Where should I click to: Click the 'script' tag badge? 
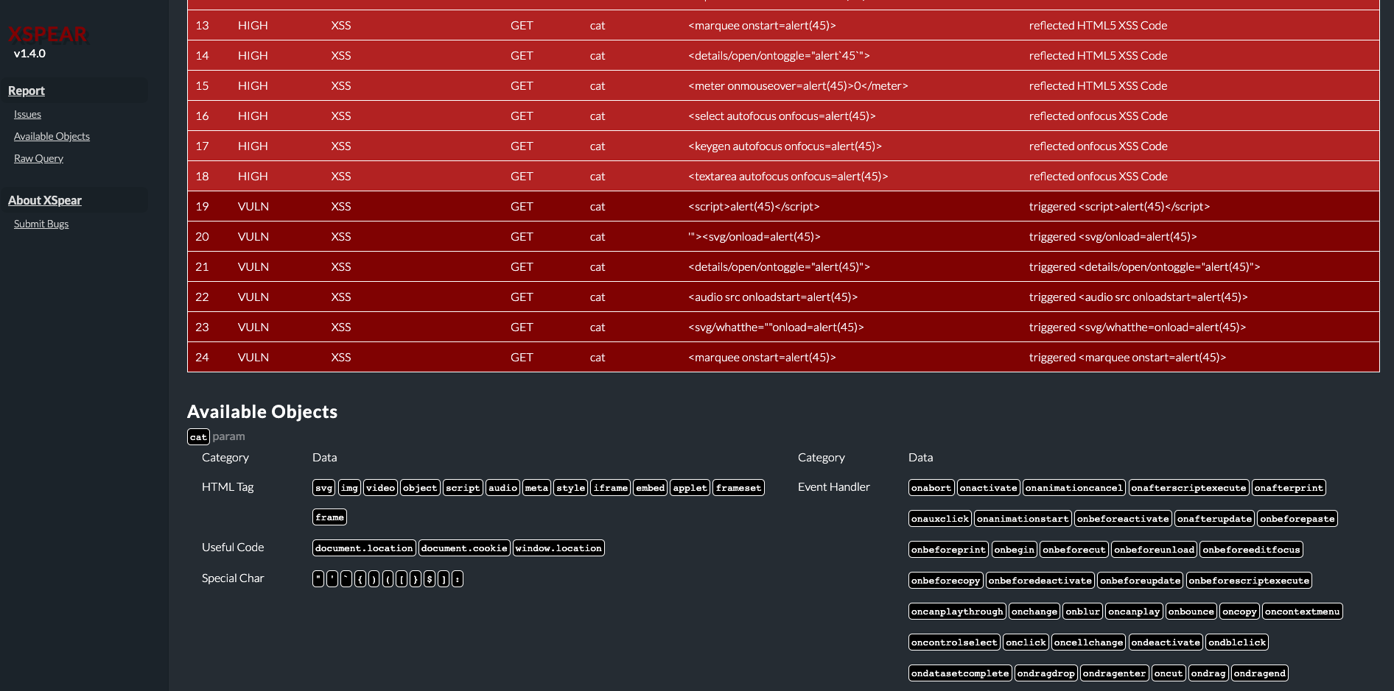point(463,488)
